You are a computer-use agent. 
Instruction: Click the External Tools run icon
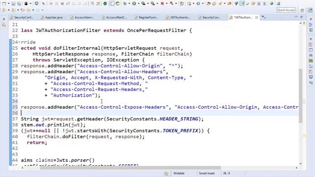pos(153,3)
